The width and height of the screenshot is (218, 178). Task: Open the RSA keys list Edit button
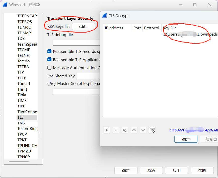pyautogui.click(x=84, y=26)
